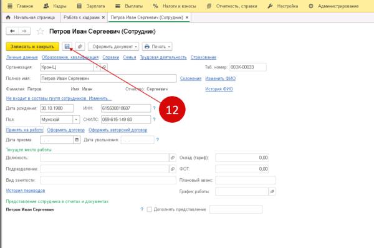374x248 pixels.
Task: Click the Не входит в составы групп сотрудников link
Action: click(59, 98)
